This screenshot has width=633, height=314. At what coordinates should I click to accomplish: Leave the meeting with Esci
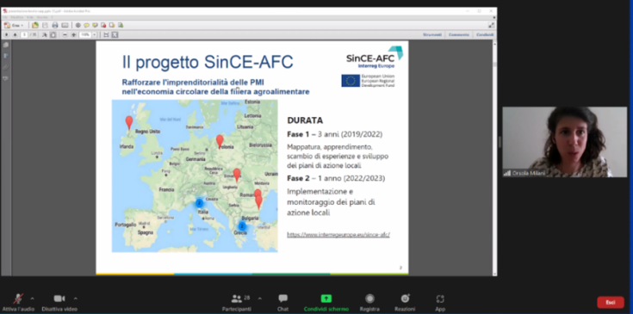(611, 302)
